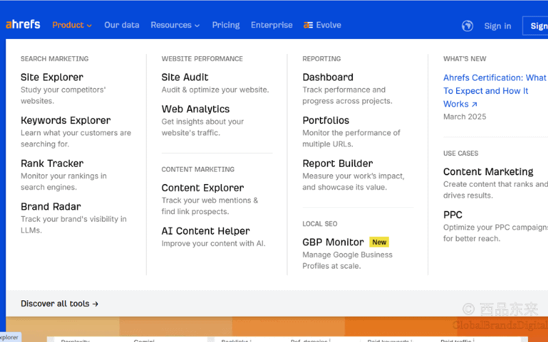Click the New badge beside GBP Monitor

[x=379, y=242]
